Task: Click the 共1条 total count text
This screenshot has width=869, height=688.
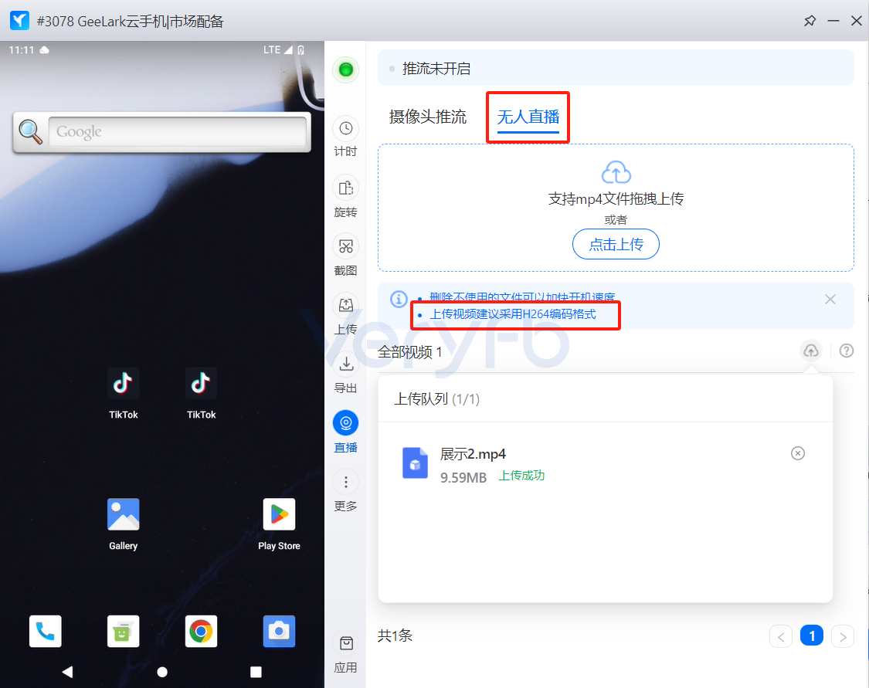Action: [x=395, y=635]
